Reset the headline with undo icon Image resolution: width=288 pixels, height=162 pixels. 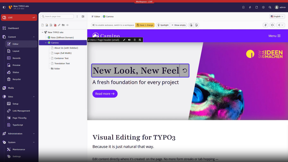[x=185, y=71]
